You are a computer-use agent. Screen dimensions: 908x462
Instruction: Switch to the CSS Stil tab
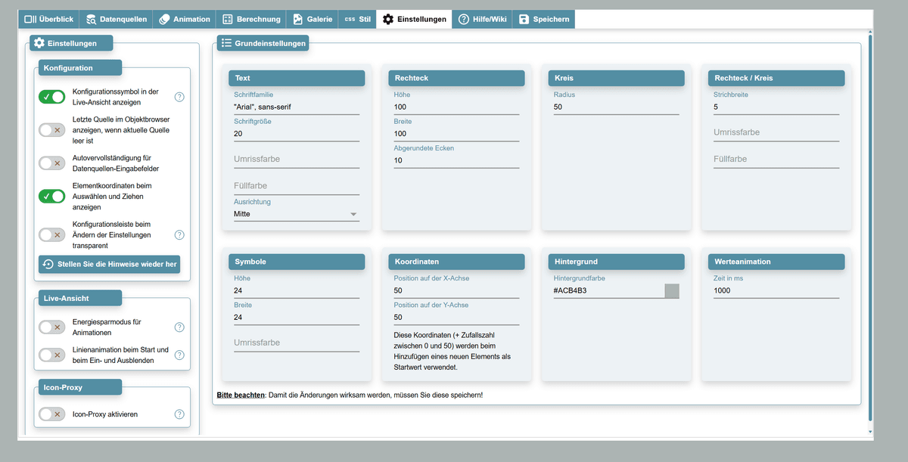pyautogui.click(x=357, y=19)
